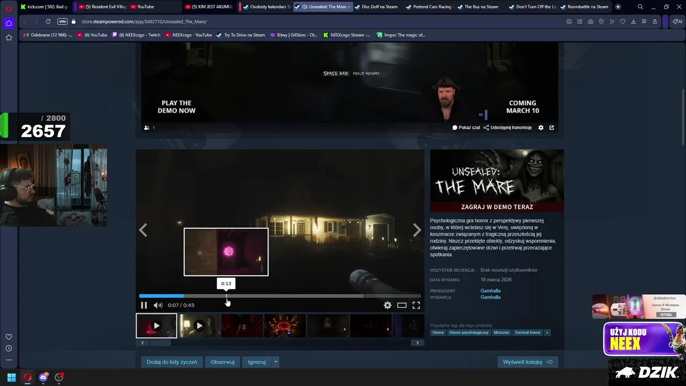Open Opera reader mode book icon
The width and height of the screenshot is (686, 386).
569,21
